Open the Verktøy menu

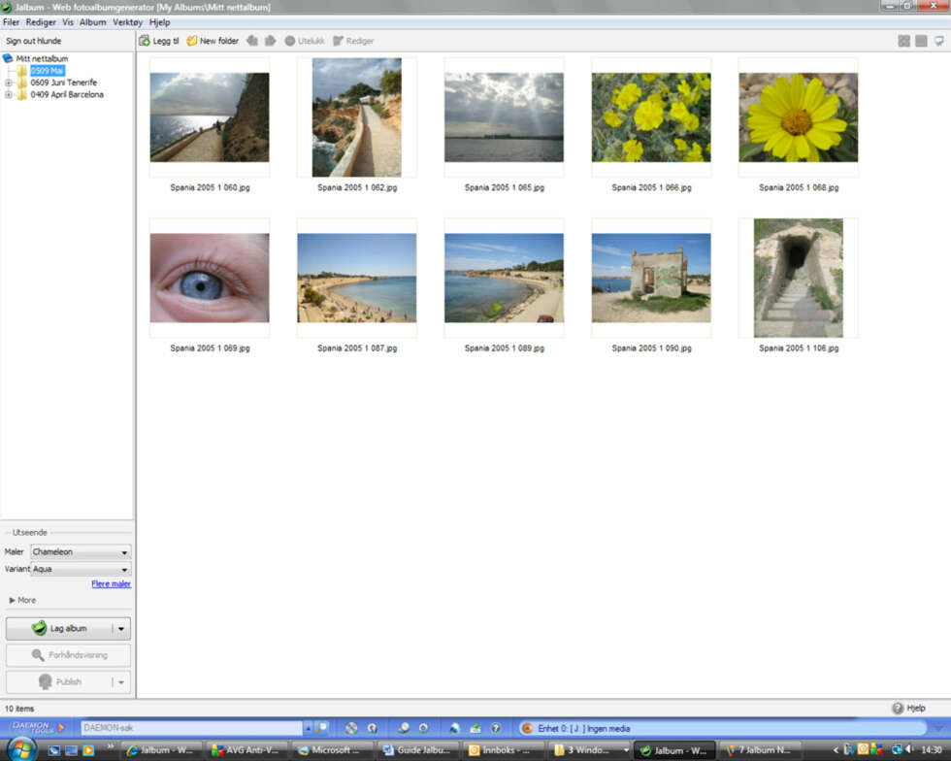[x=127, y=22]
